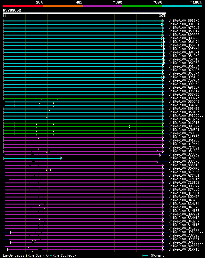Viewport: 205px width, 258px height.
Task: Open the UniRef100_B9RAP7 entry
Action: pos(184,35)
